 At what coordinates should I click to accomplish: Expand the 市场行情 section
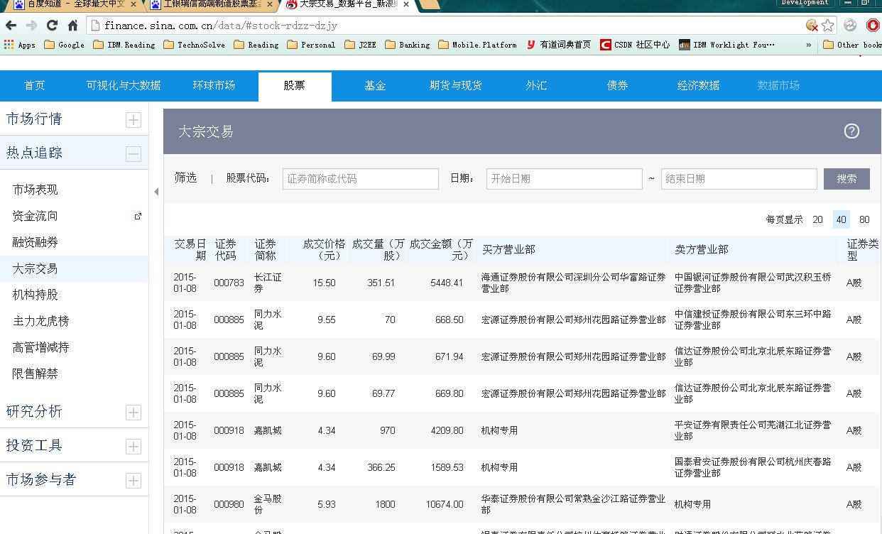tap(133, 119)
